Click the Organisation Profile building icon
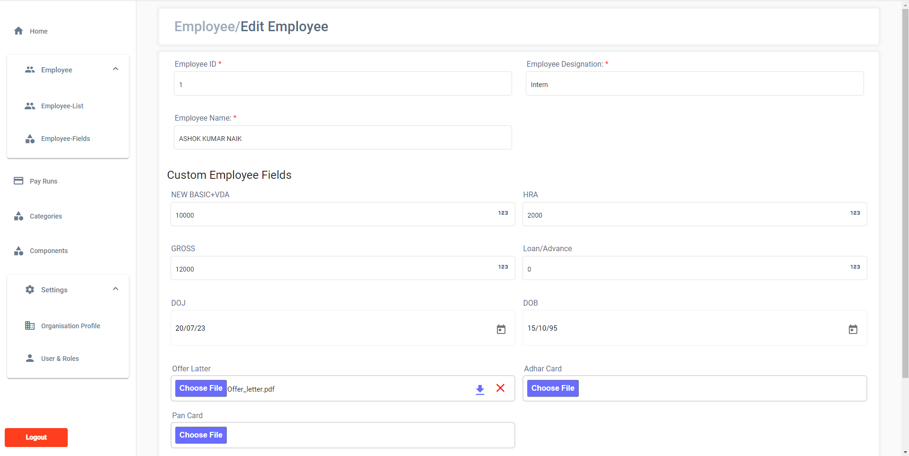This screenshot has height=456, width=909. point(30,326)
